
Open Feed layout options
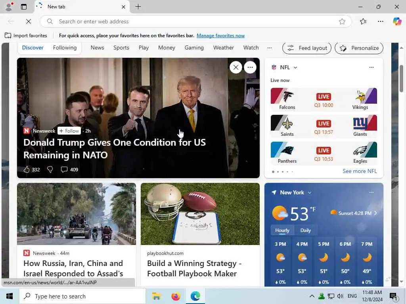(x=307, y=48)
